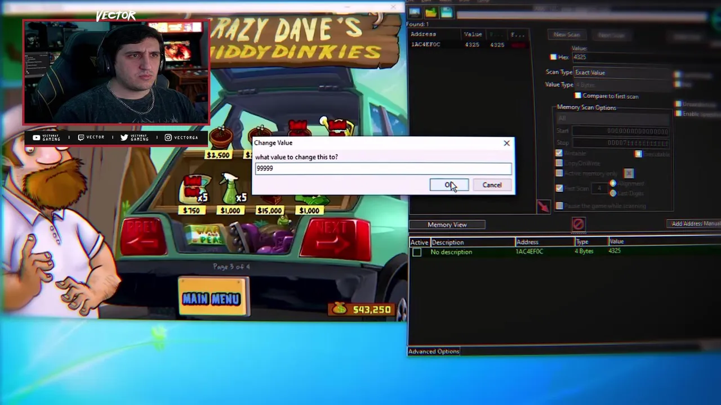The height and width of the screenshot is (405, 721).
Task: Click the New Scan button
Action: coord(567,34)
